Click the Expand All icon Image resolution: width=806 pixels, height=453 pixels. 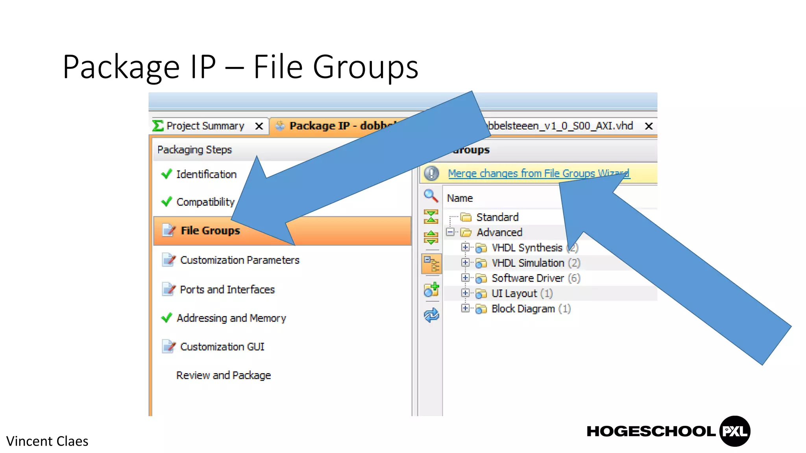[431, 237]
